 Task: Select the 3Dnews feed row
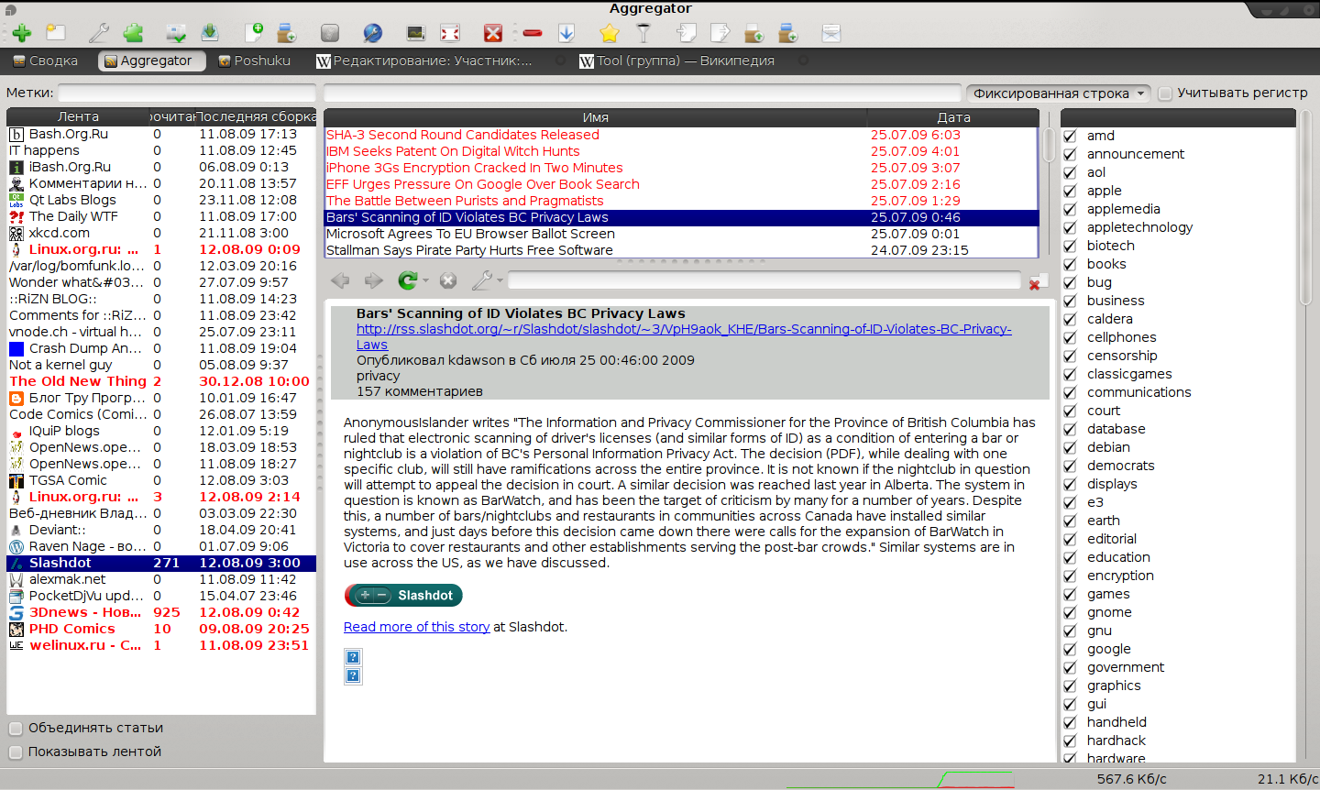pyautogui.click(x=161, y=612)
